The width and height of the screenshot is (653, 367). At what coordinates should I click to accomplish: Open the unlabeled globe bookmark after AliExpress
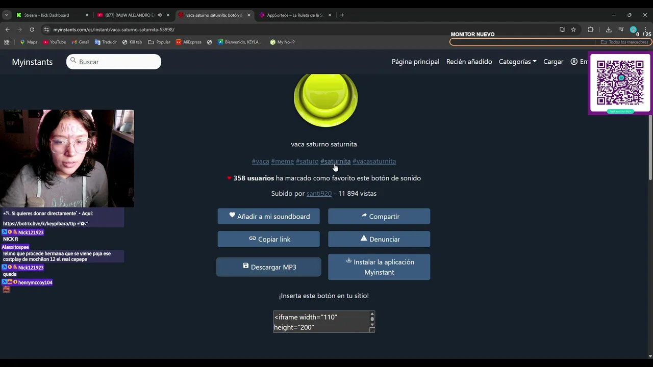210,42
